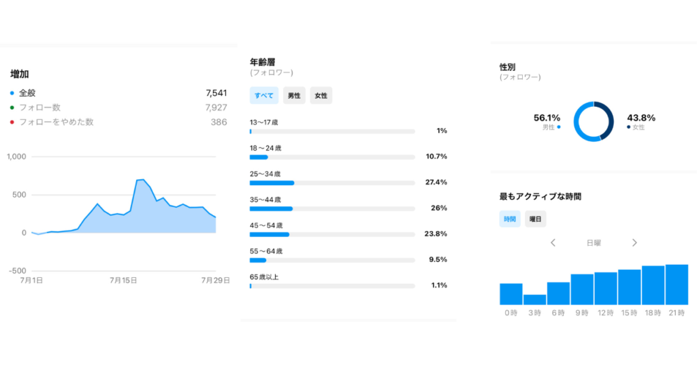
Task: Click the 男性 light blue legend dot
Action: coord(559,127)
